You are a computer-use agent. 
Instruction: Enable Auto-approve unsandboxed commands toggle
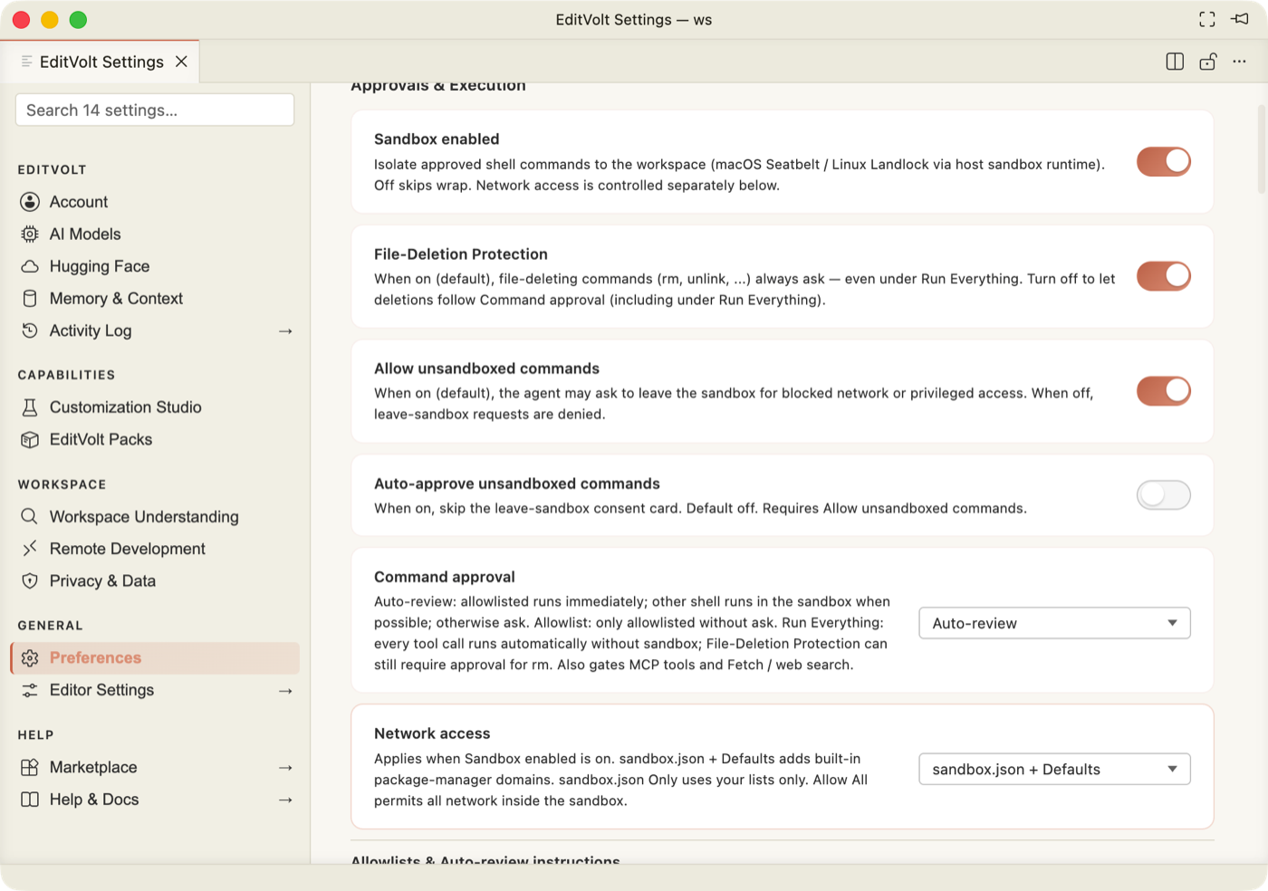[x=1164, y=495]
